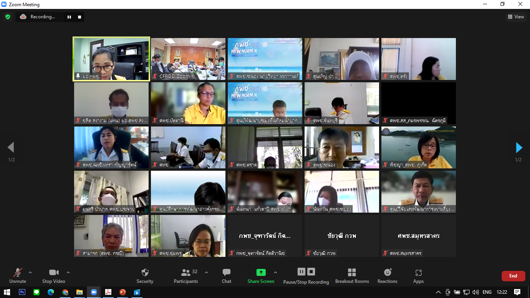Select the สพช.ตราด video tile
Screen dimensions: 530x298
(265, 147)
